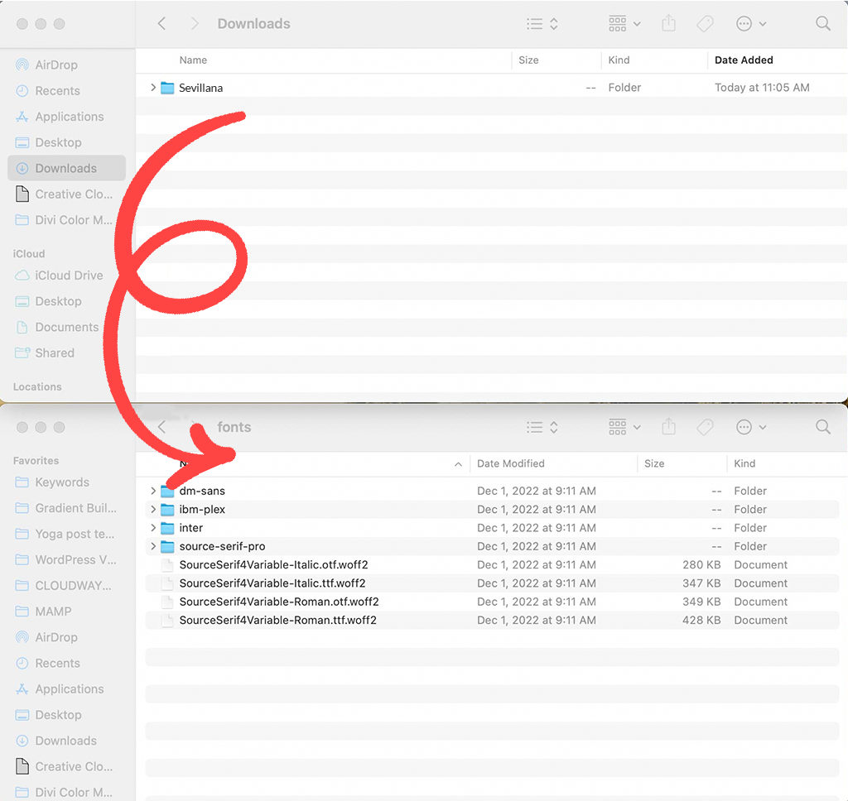
Task: Open Recents in the Downloads window sidebar
Action: click(57, 91)
